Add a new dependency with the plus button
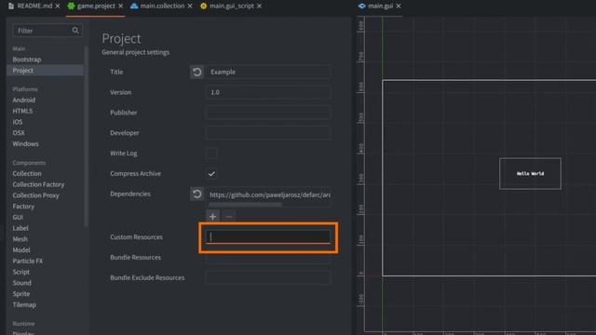 (213, 217)
